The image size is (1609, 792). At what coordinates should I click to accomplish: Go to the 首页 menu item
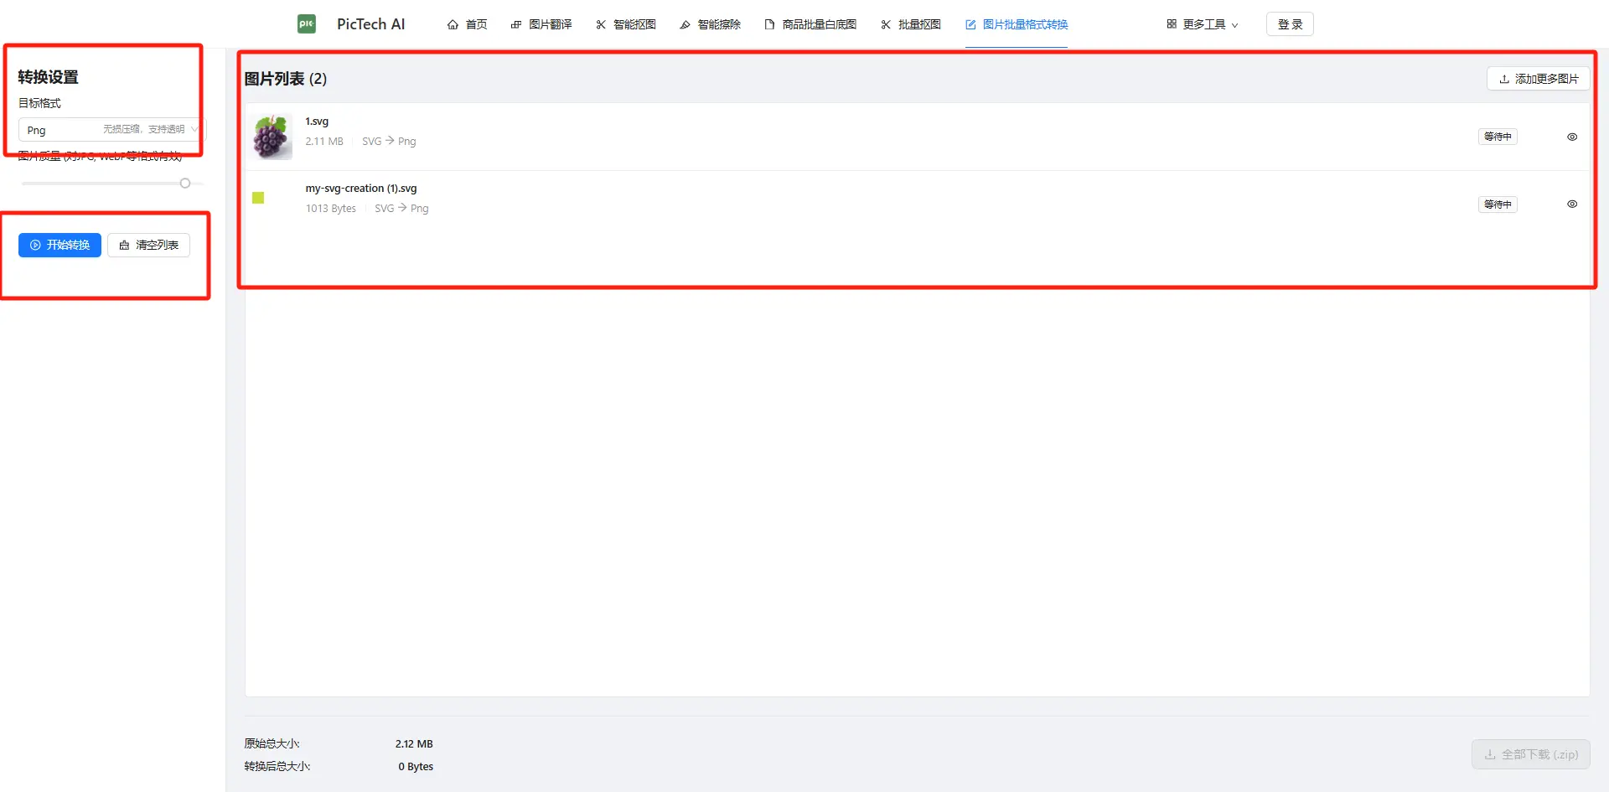[466, 24]
